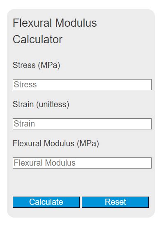Select the Flexural Modulus output field
Viewport: 159px width, 225px height.
point(82,163)
